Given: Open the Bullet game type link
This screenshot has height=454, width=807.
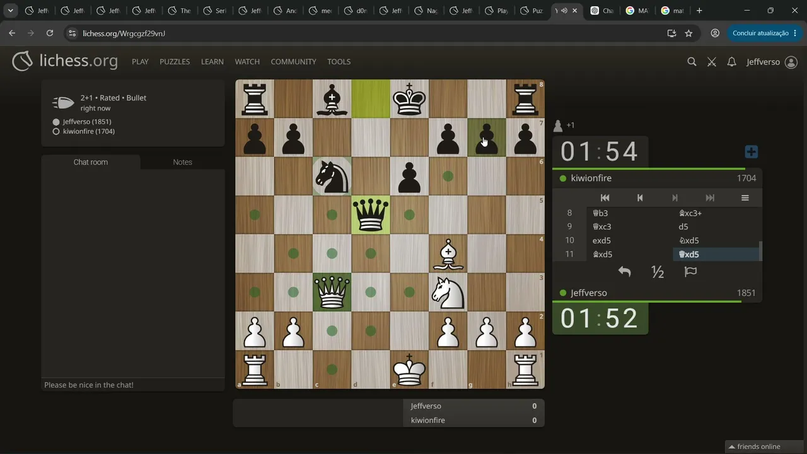Looking at the screenshot, I should pos(136,98).
